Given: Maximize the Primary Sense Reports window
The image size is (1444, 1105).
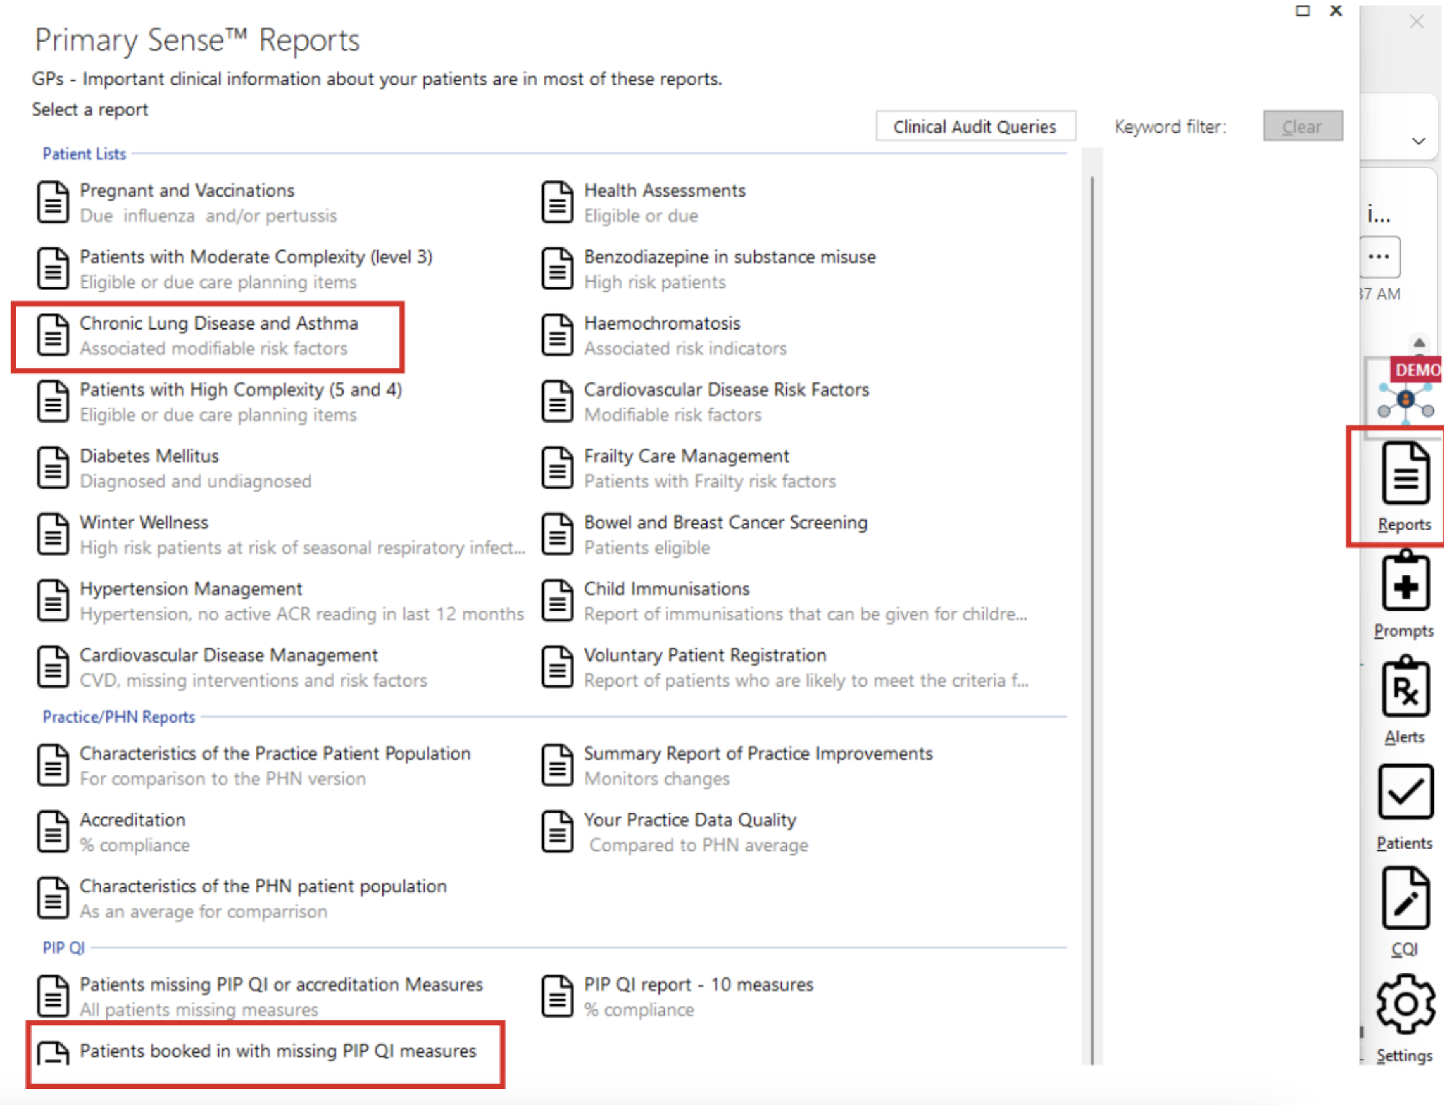Looking at the screenshot, I should pyautogui.click(x=1303, y=11).
